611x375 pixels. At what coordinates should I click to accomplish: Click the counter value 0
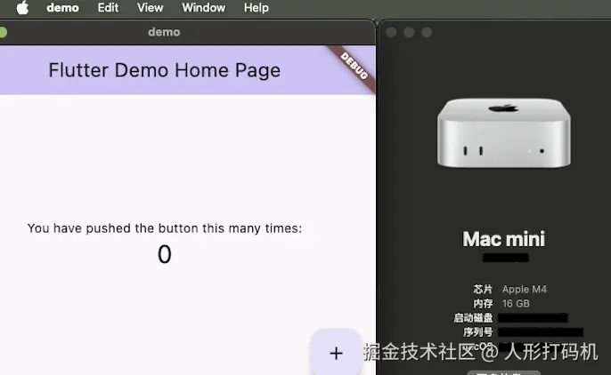(x=165, y=254)
